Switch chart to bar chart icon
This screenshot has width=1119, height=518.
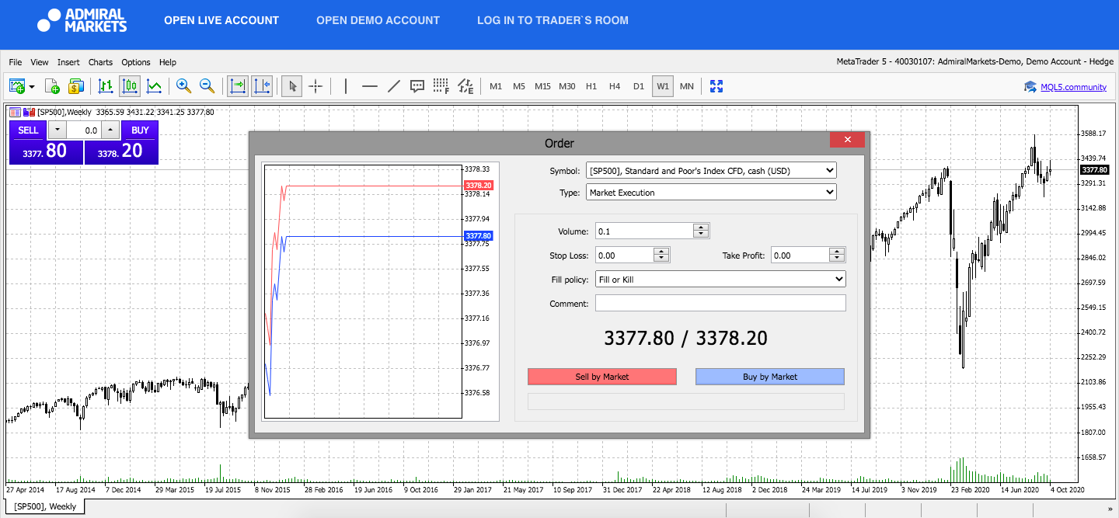(x=106, y=85)
